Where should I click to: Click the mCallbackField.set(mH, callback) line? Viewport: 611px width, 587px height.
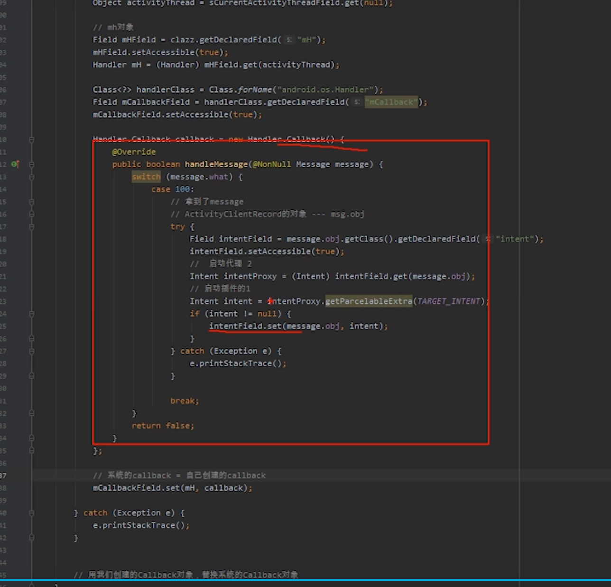[172, 488]
